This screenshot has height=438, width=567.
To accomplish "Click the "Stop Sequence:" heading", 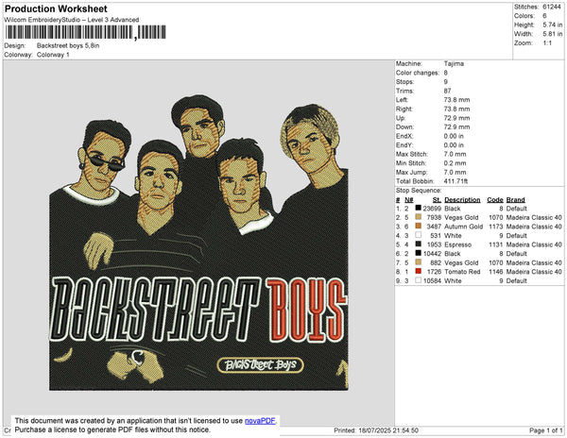I will tap(419, 191).
